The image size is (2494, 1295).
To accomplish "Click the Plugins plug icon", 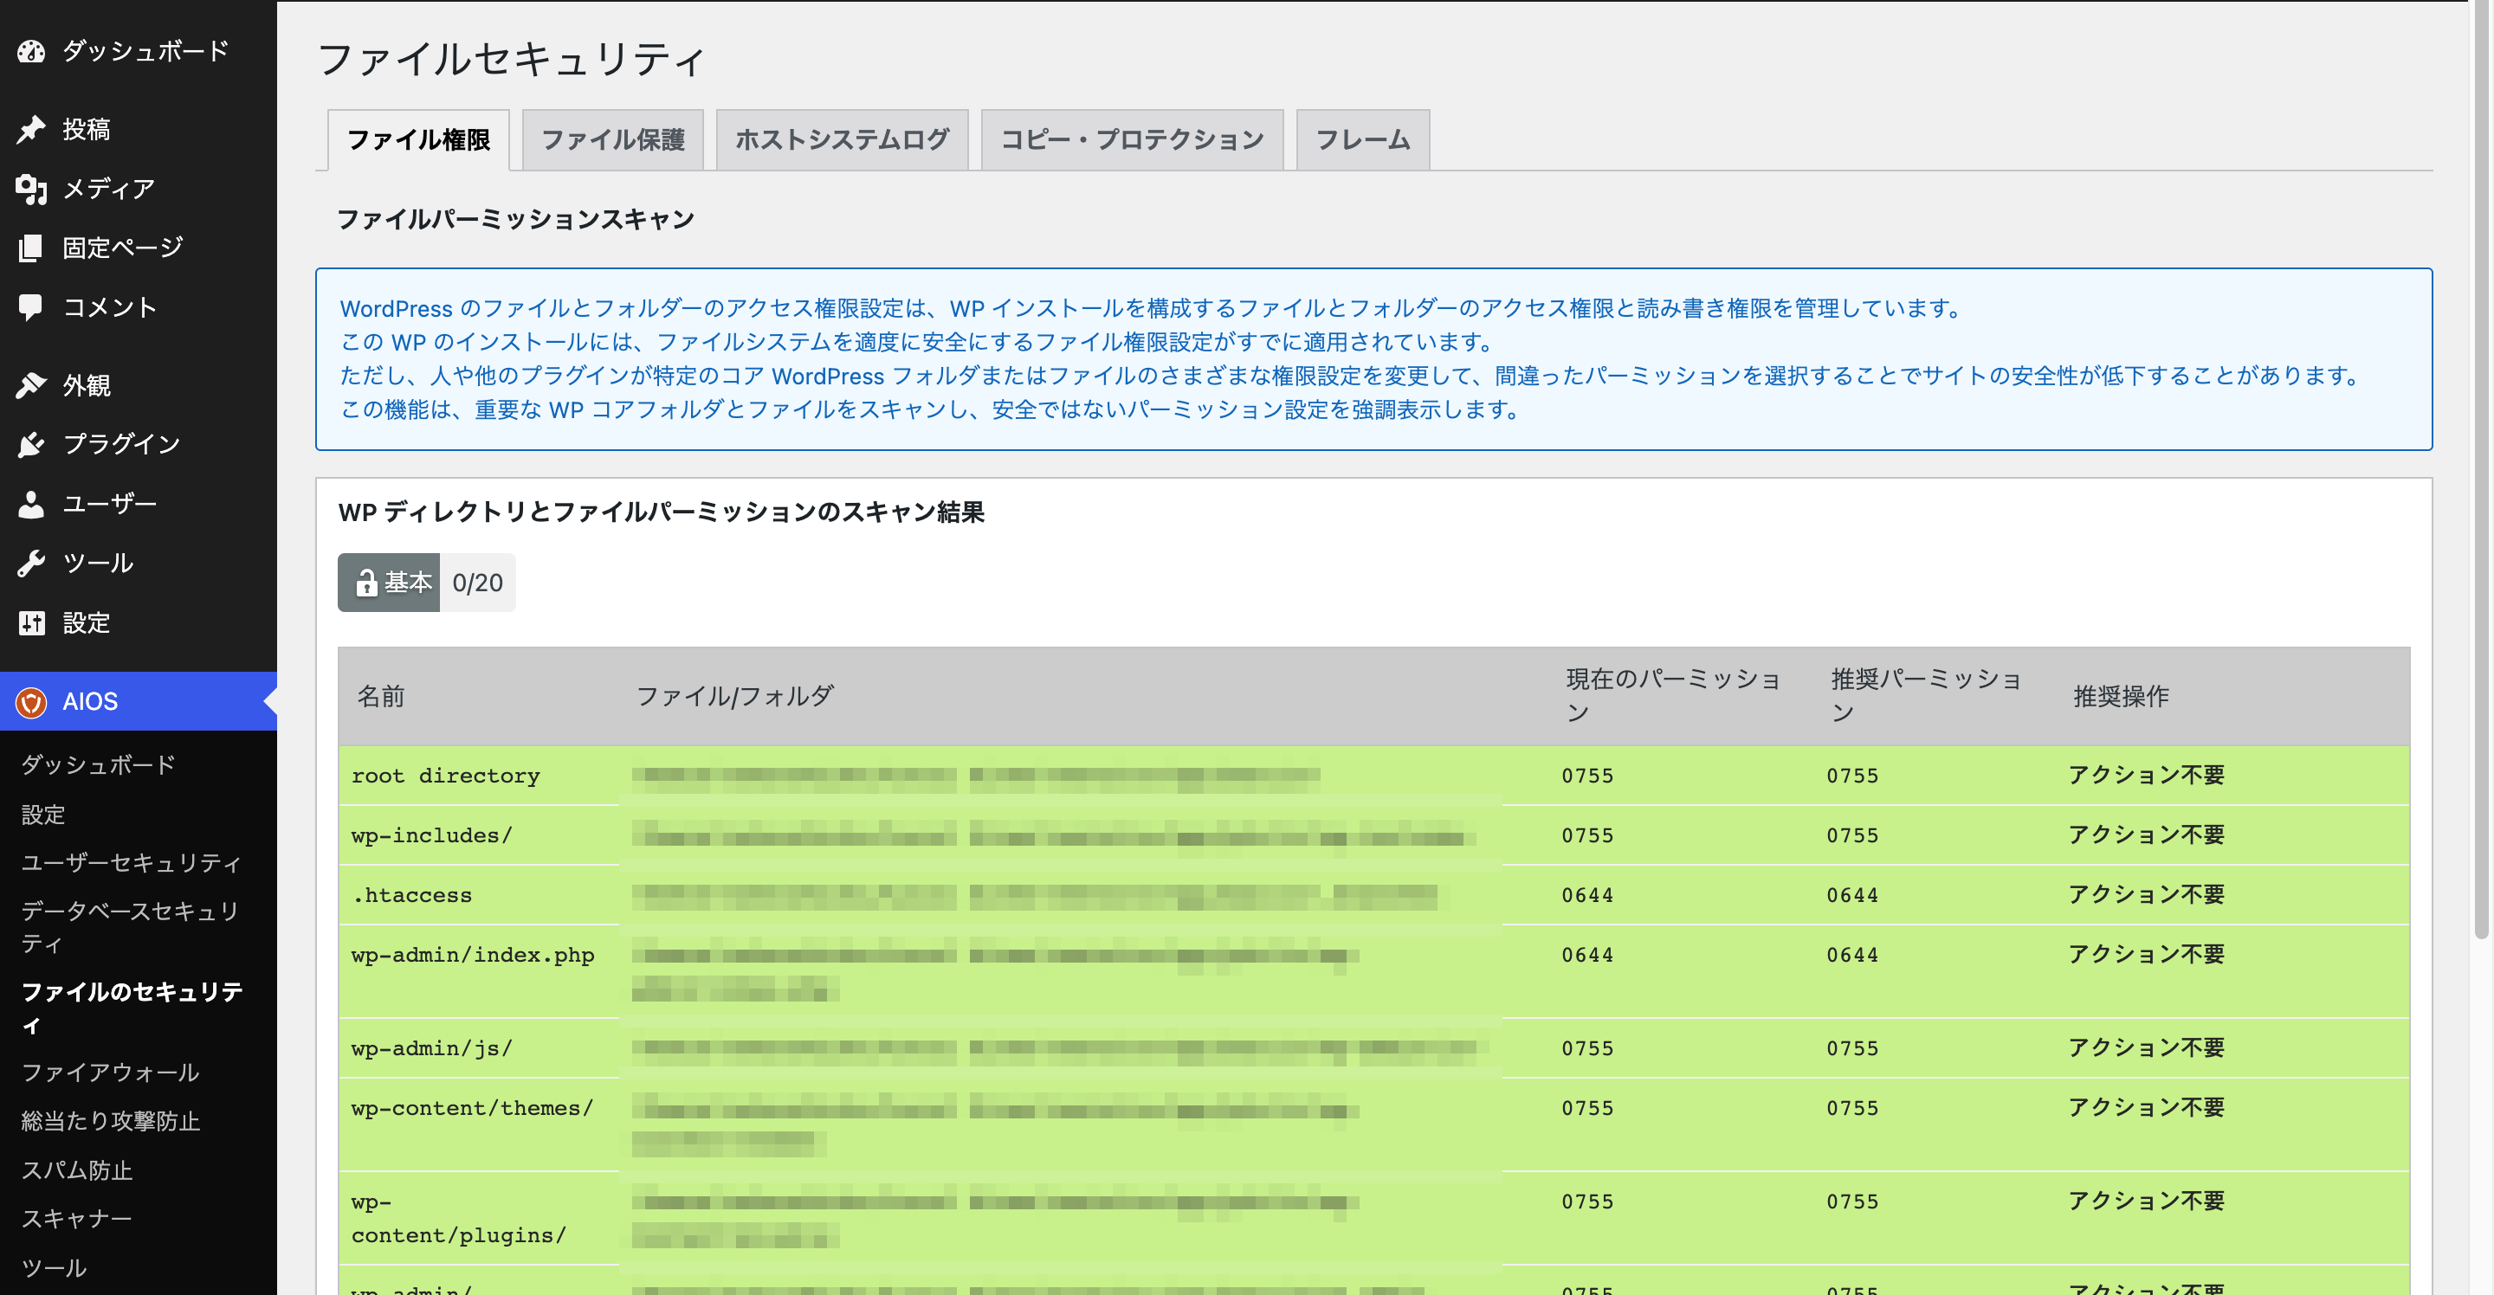I will (x=31, y=444).
